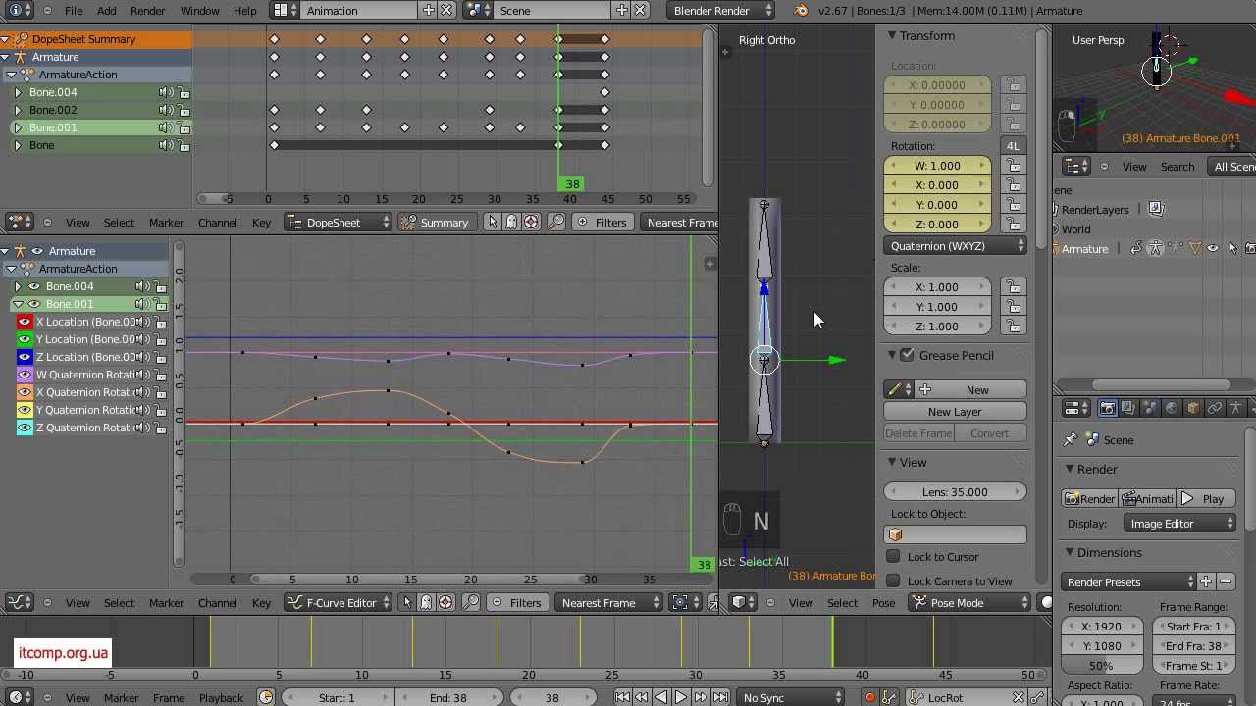Screen dimensions: 1256x706
Task: Remove render preset with minus button
Action: point(1225,582)
